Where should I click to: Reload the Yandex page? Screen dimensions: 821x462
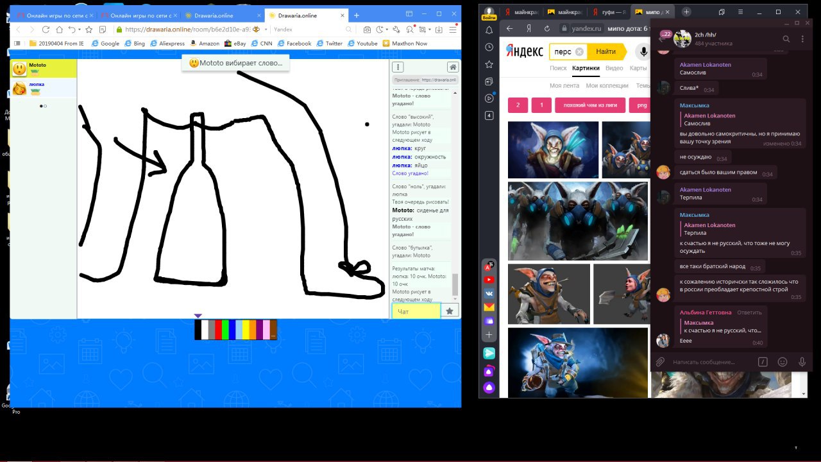(546, 28)
